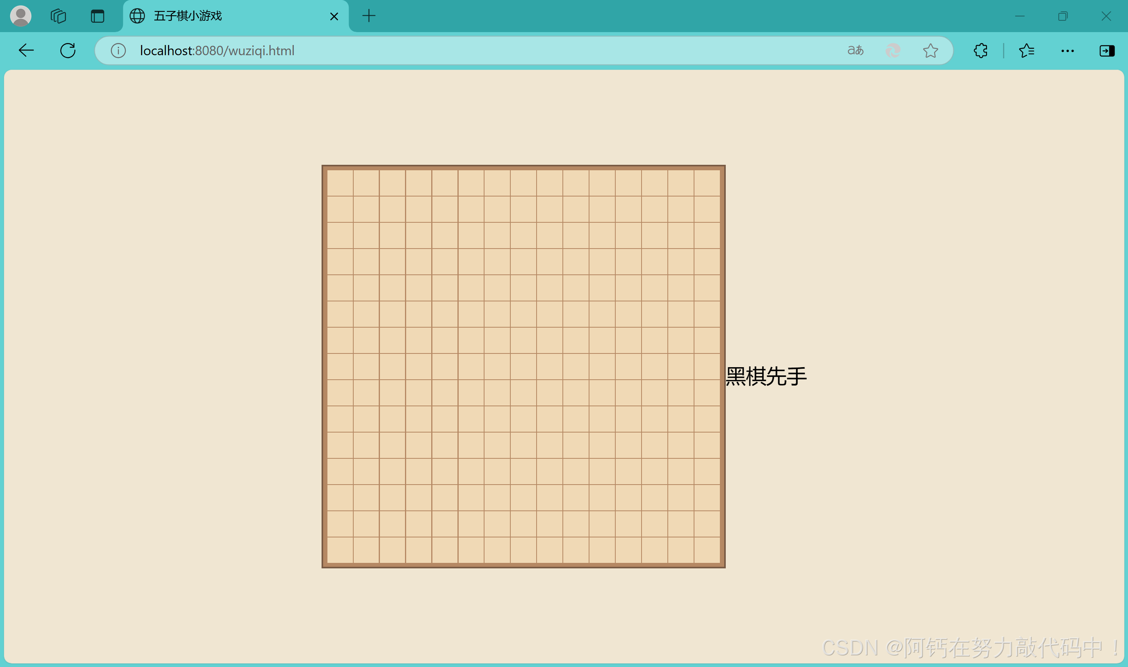Click the browser back arrow button

[26, 50]
